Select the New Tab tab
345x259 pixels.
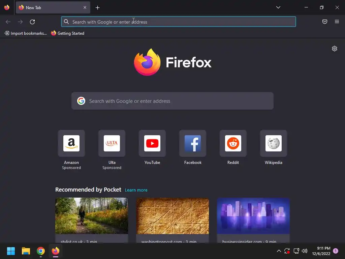[53, 7]
